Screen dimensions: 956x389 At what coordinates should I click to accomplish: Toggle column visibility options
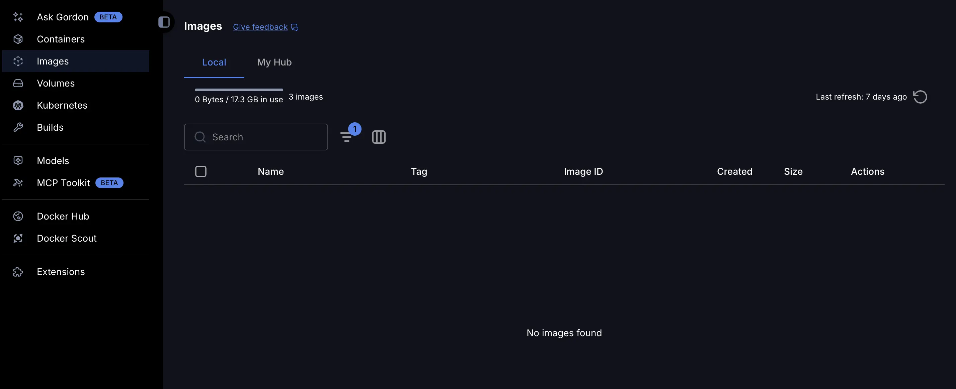point(379,137)
